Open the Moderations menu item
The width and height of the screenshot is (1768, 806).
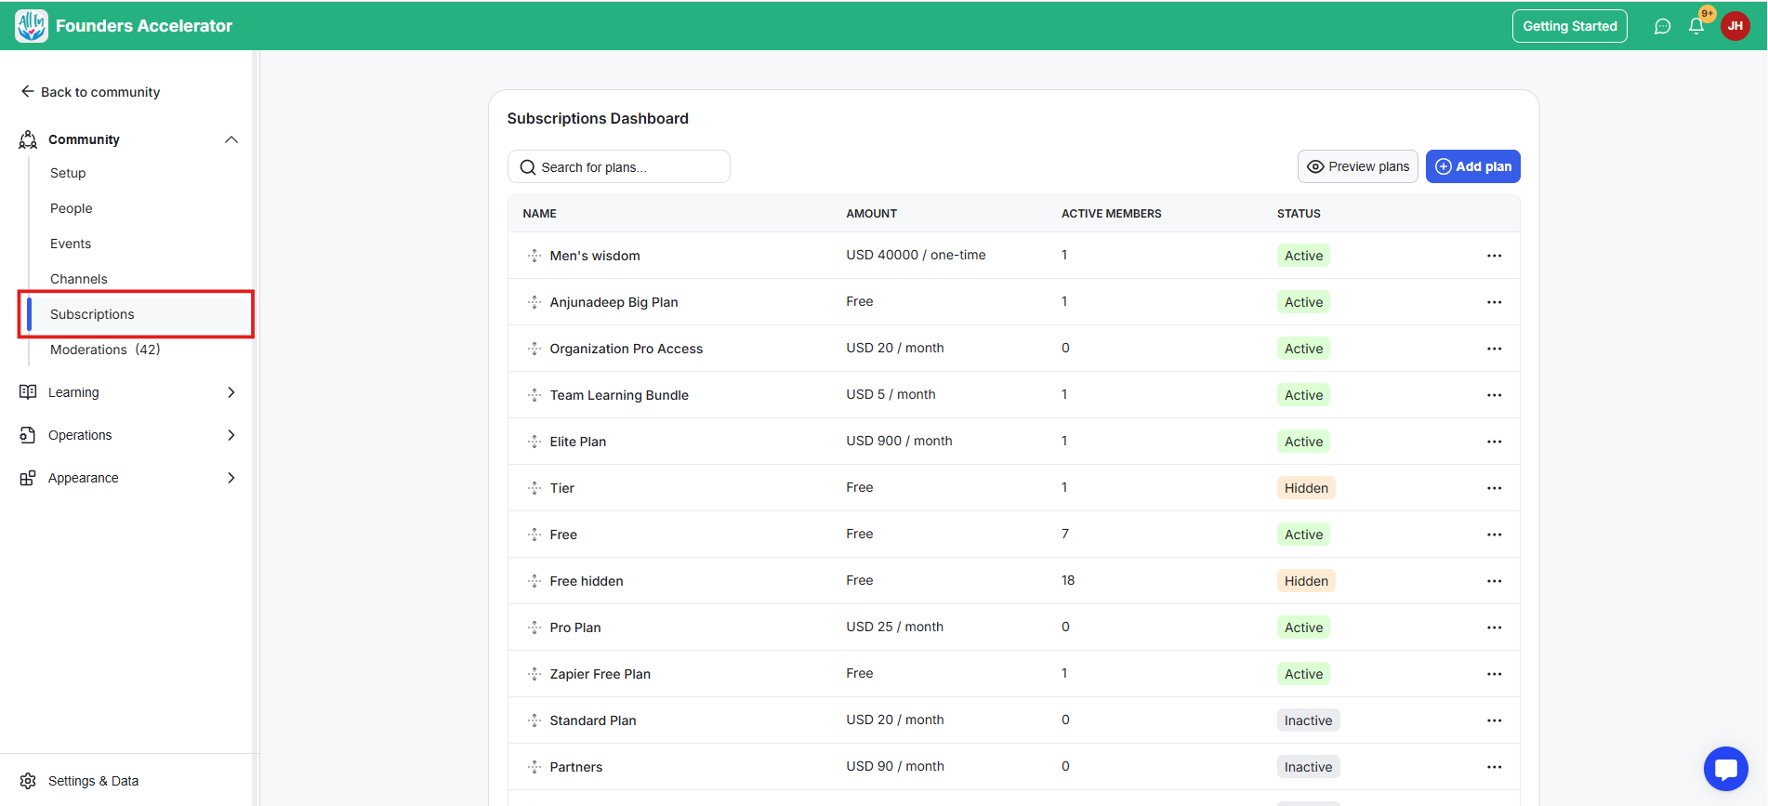[104, 350]
